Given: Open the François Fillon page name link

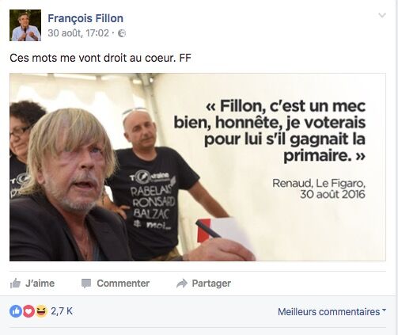Looking at the screenshot, I should tap(85, 18).
